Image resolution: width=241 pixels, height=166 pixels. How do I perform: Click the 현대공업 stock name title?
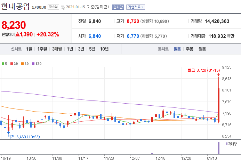(15, 7)
